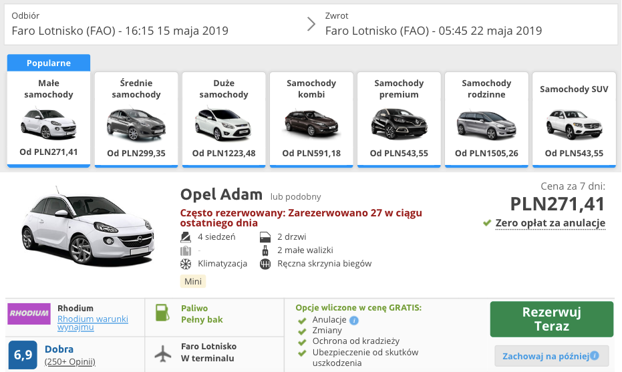Click the 6,9 rating badge
The height and width of the screenshot is (372, 622).
click(x=23, y=355)
